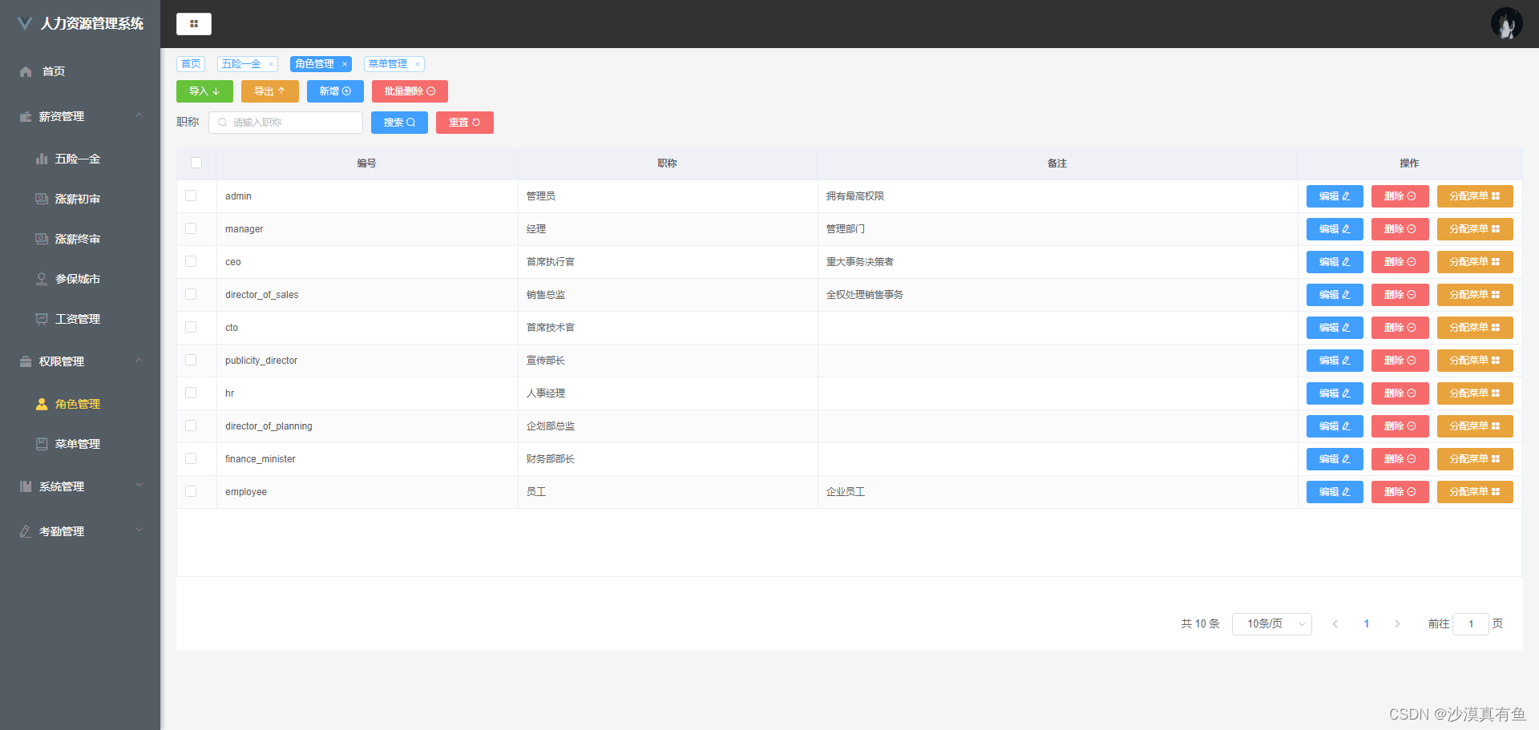
Task: Delete the publicity_director row
Action: click(1400, 361)
